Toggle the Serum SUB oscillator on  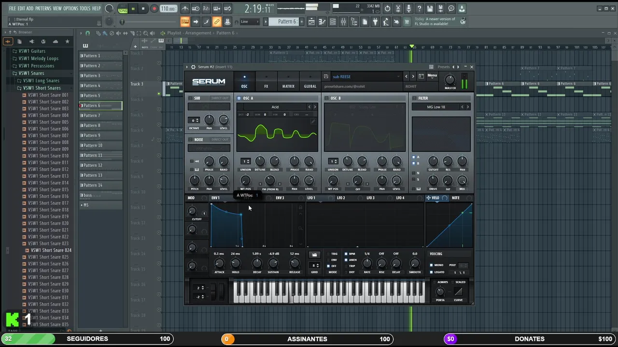point(191,98)
